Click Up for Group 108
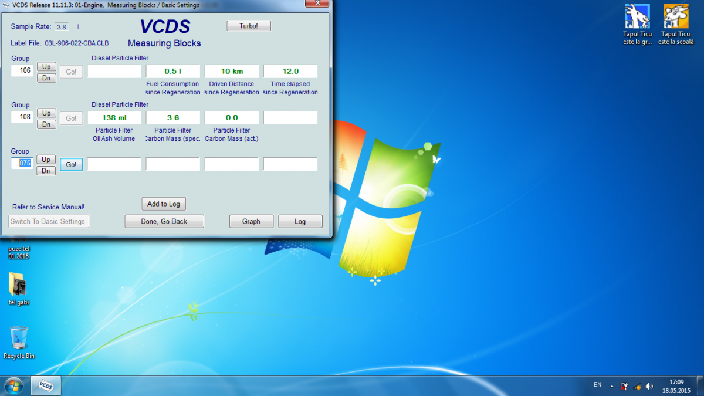 coord(46,113)
